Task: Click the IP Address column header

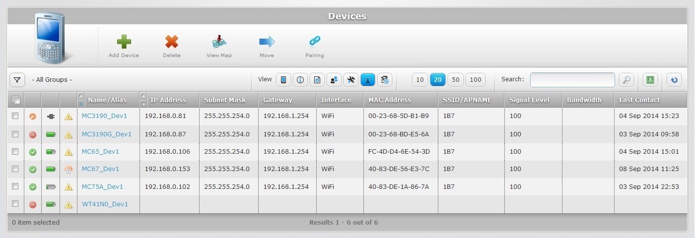Action: pyautogui.click(x=168, y=100)
